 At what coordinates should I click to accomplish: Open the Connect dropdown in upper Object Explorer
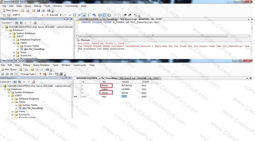pos(7,23)
